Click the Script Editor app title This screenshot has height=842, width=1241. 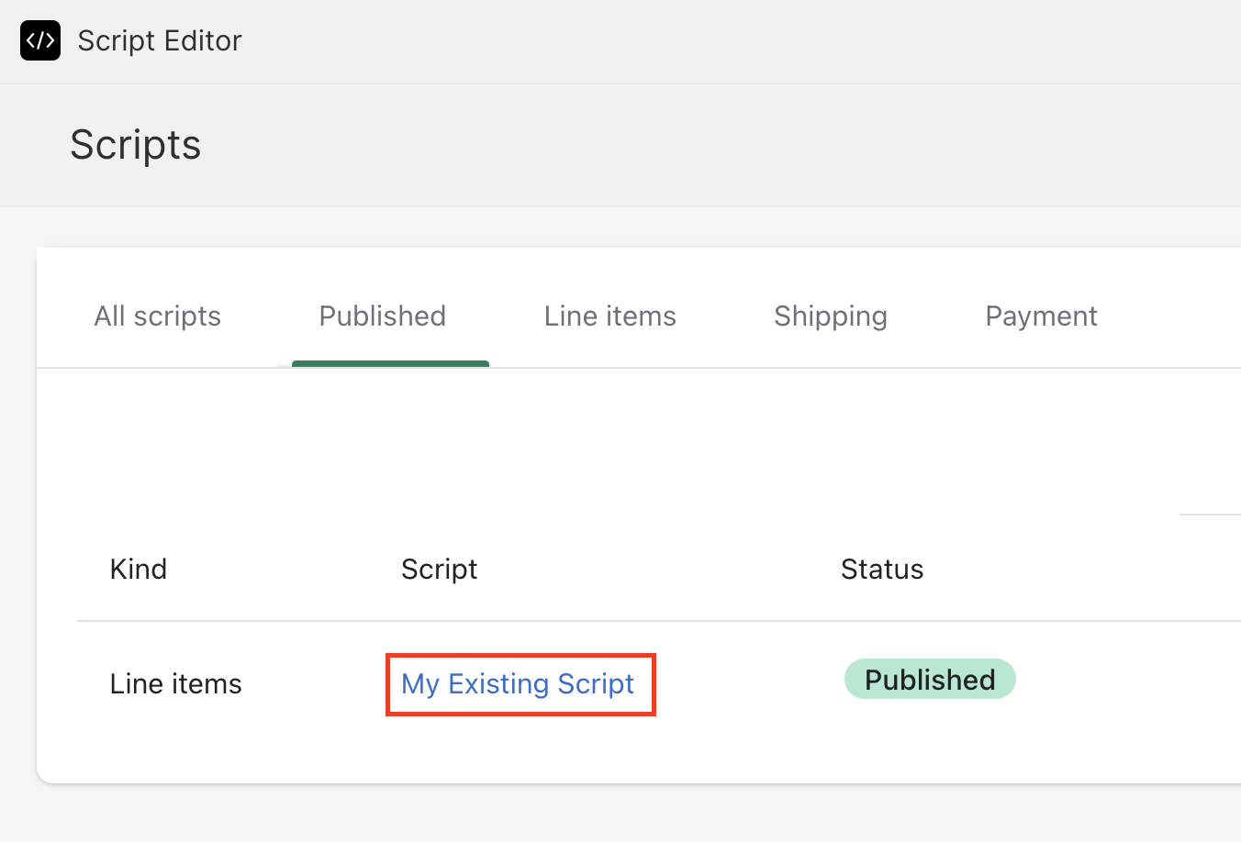click(x=160, y=40)
